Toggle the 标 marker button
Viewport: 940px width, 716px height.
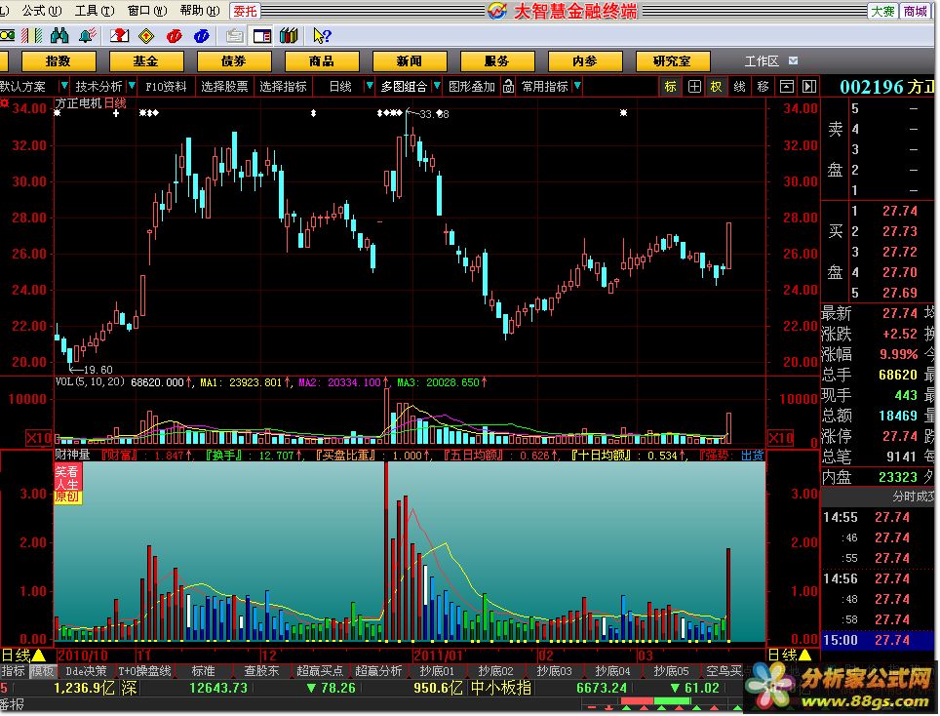click(x=670, y=87)
